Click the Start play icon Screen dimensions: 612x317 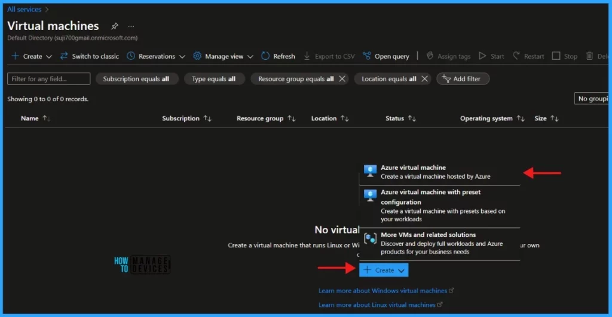point(483,56)
